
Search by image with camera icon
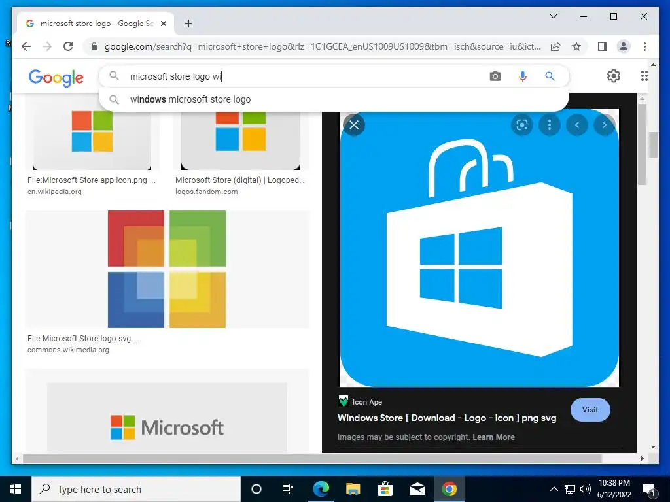tap(495, 76)
